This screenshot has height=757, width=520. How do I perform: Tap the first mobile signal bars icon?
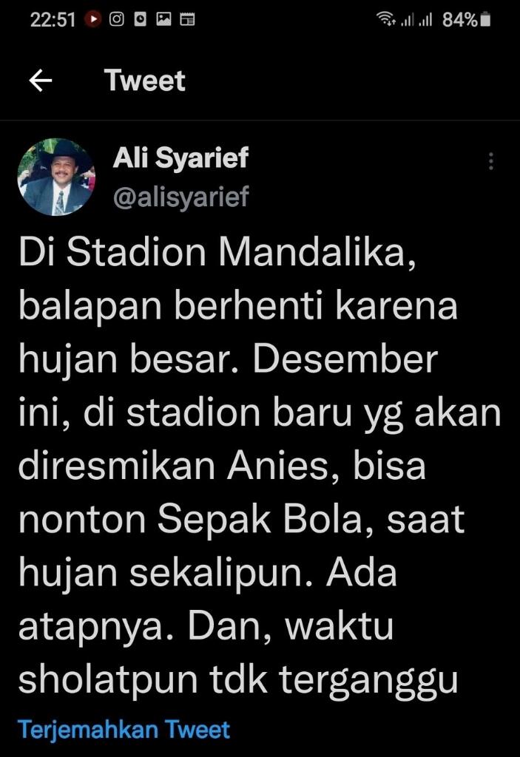click(x=408, y=20)
